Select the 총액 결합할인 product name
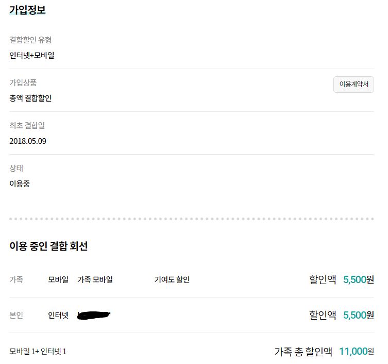The height and width of the screenshot is (364, 388). 30,98
